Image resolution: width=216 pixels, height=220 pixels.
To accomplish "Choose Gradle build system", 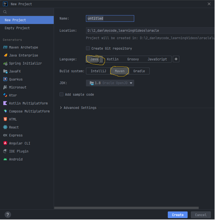I will 139,71.
